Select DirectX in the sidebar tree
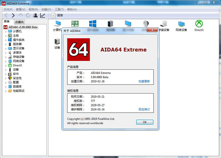The width and height of the screenshot is (221, 158). (17, 65)
